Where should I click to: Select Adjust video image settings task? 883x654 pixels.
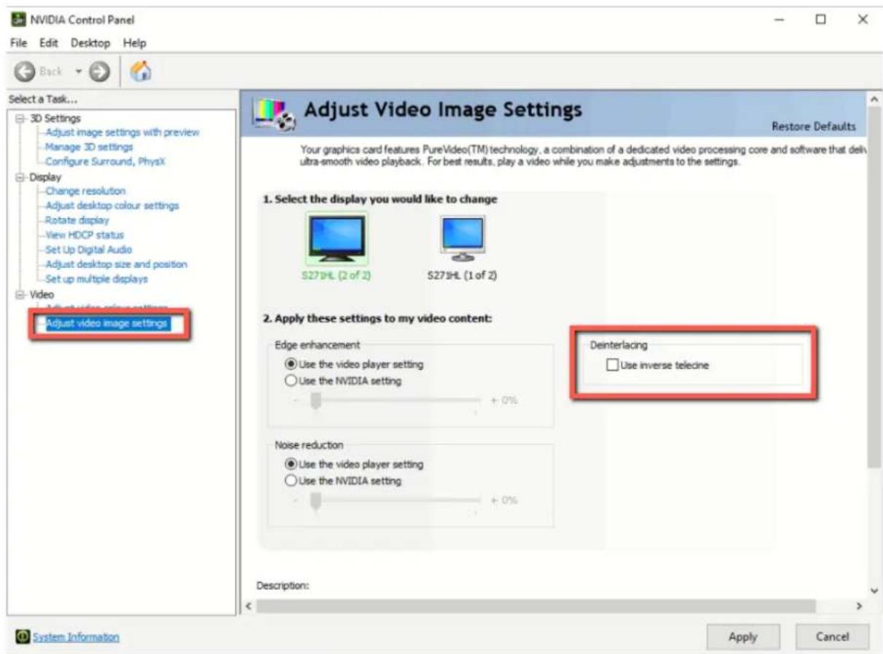(107, 323)
